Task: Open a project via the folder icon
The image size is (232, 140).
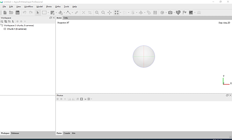Action: 11,13
